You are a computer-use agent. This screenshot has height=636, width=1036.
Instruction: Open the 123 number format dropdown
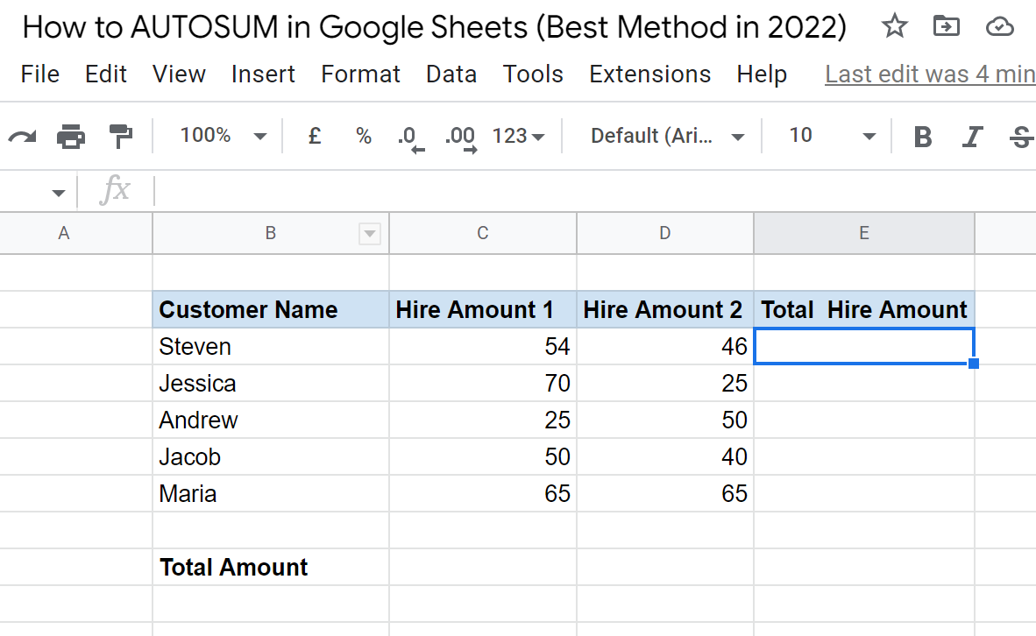517,135
